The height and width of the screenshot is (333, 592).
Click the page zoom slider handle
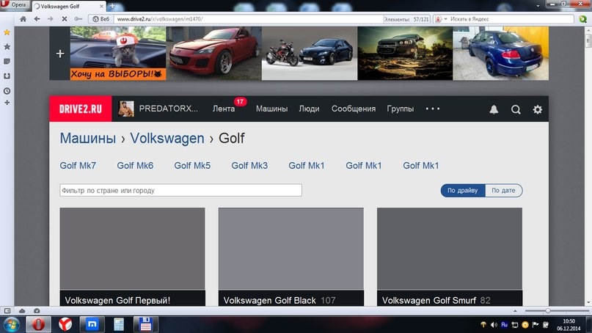pyautogui.click(x=548, y=311)
